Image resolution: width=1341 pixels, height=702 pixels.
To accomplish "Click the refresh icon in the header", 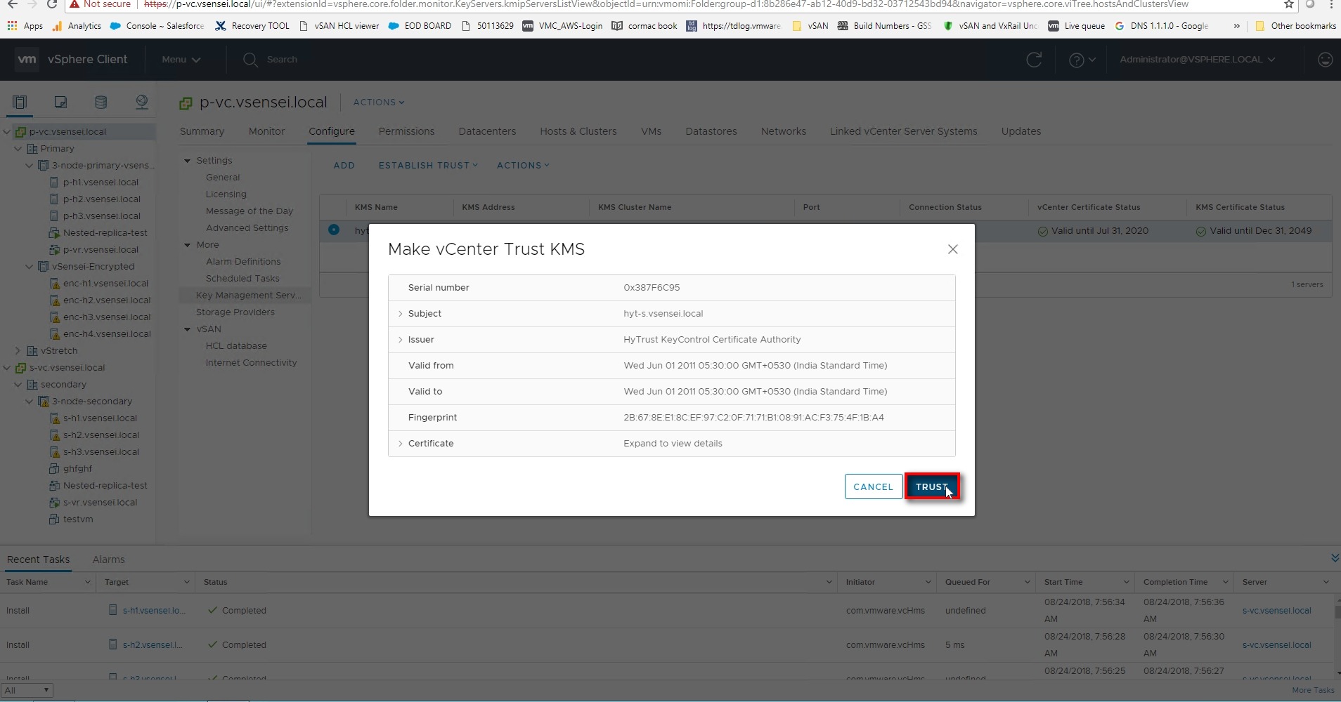I will [1034, 60].
